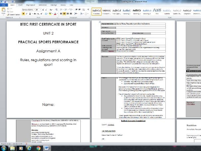Click the Clear Formatting icon
201x151 pixels.
pos(56,10)
